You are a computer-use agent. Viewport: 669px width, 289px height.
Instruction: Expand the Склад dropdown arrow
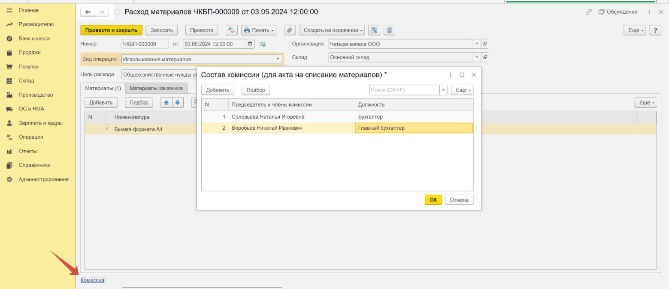(477, 57)
